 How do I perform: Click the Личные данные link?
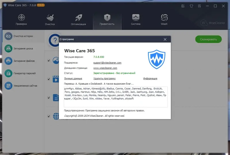(x=73, y=79)
